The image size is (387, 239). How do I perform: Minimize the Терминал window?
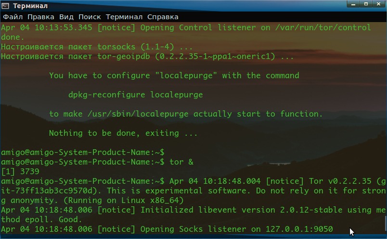[353, 4]
